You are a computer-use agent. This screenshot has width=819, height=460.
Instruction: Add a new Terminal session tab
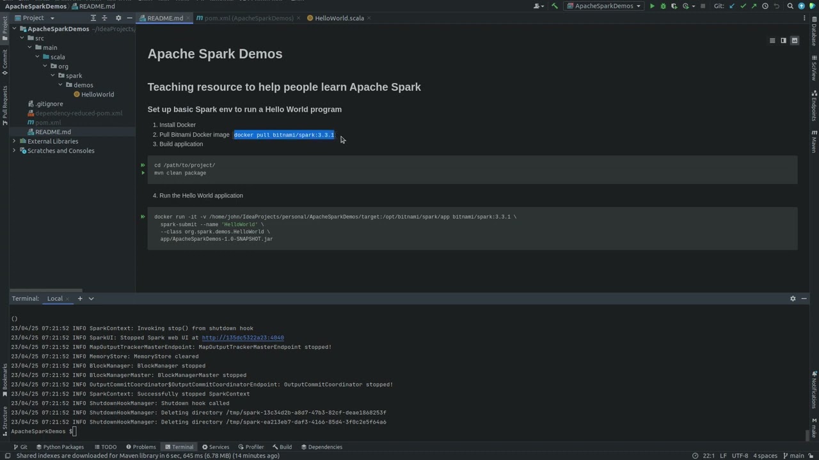click(80, 298)
